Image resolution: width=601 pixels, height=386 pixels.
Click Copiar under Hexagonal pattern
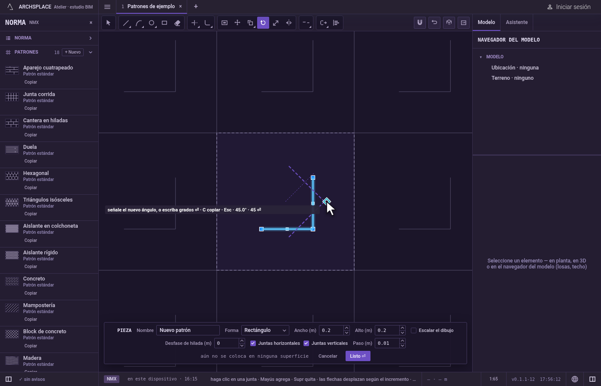pyautogui.click(x=31, y=187)
